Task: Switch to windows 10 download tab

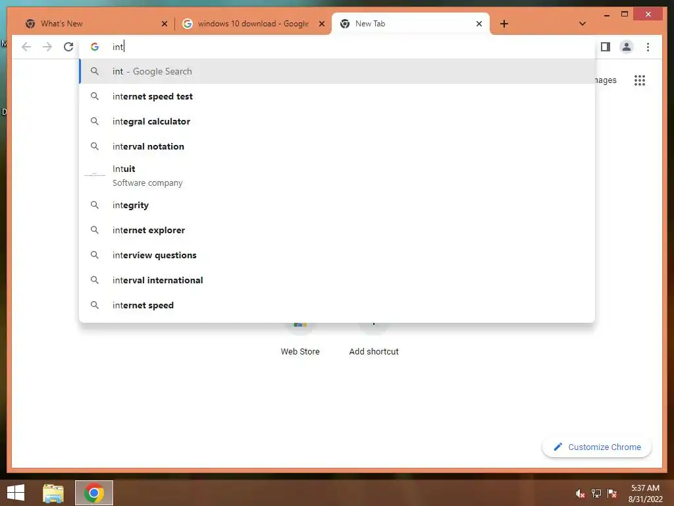Action: (253, 24)
